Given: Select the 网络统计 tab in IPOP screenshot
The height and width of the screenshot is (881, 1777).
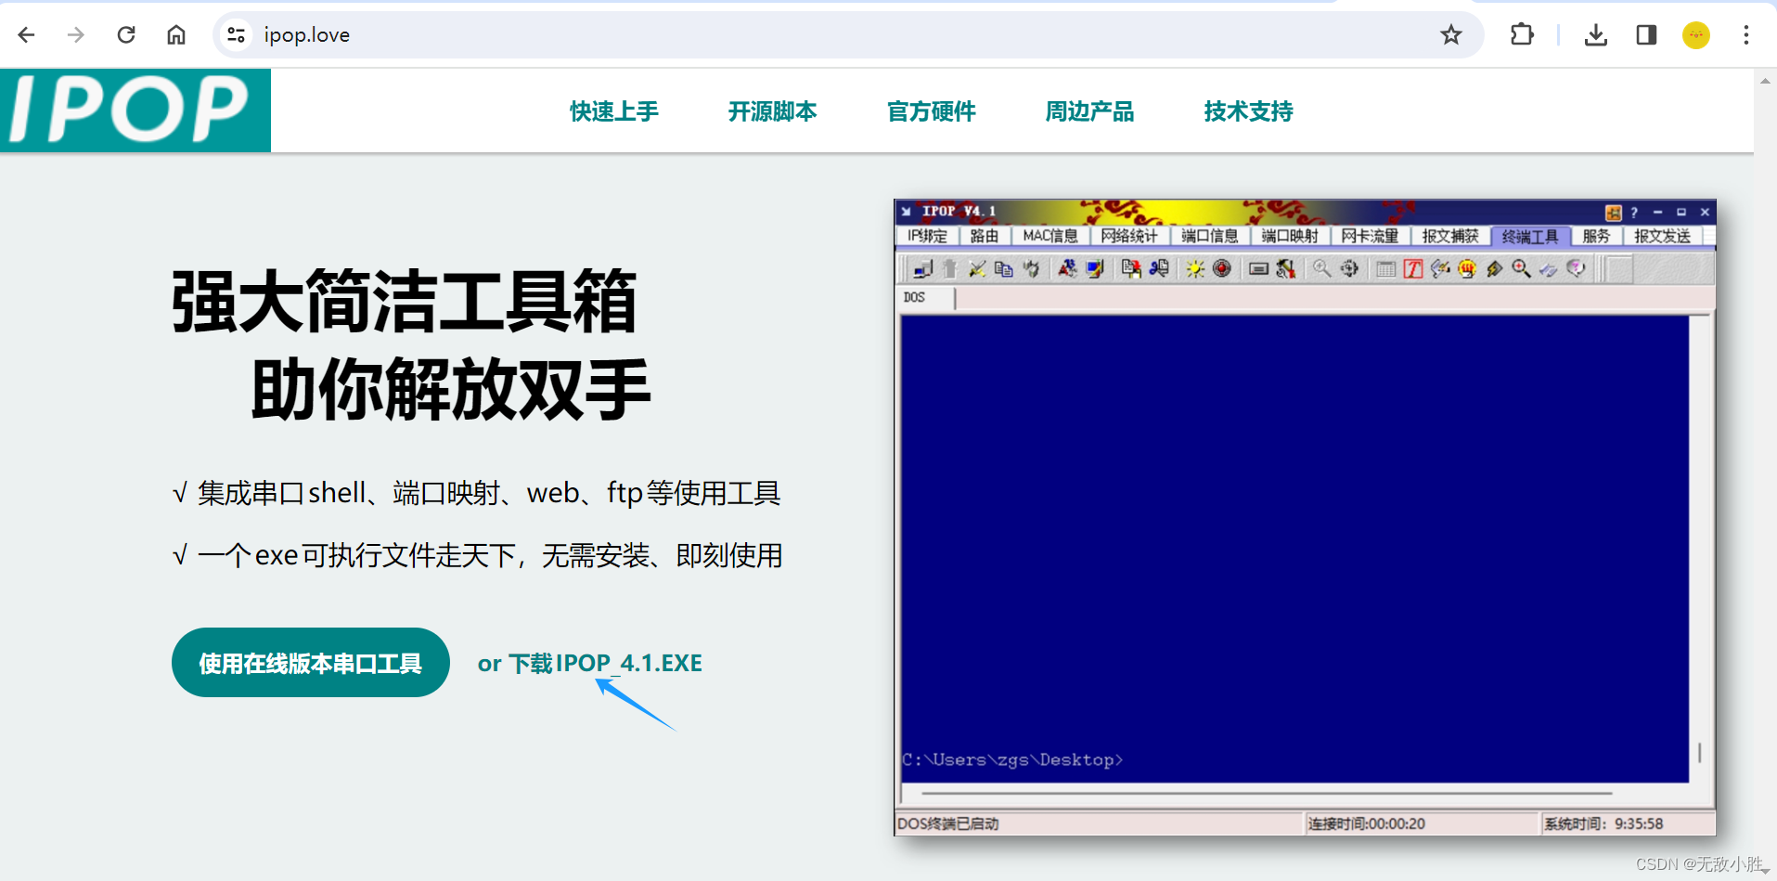Looking at the screenshot, I should (1129, 237).
